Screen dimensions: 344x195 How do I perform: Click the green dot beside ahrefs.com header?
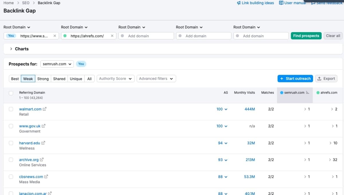coord(318,93)
